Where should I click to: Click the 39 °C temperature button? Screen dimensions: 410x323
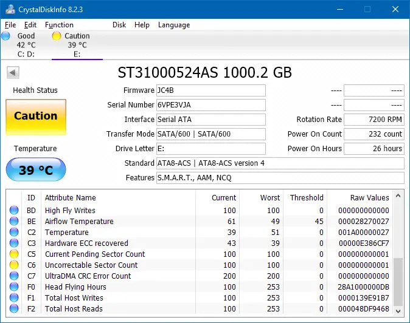(x=36, y=169)
